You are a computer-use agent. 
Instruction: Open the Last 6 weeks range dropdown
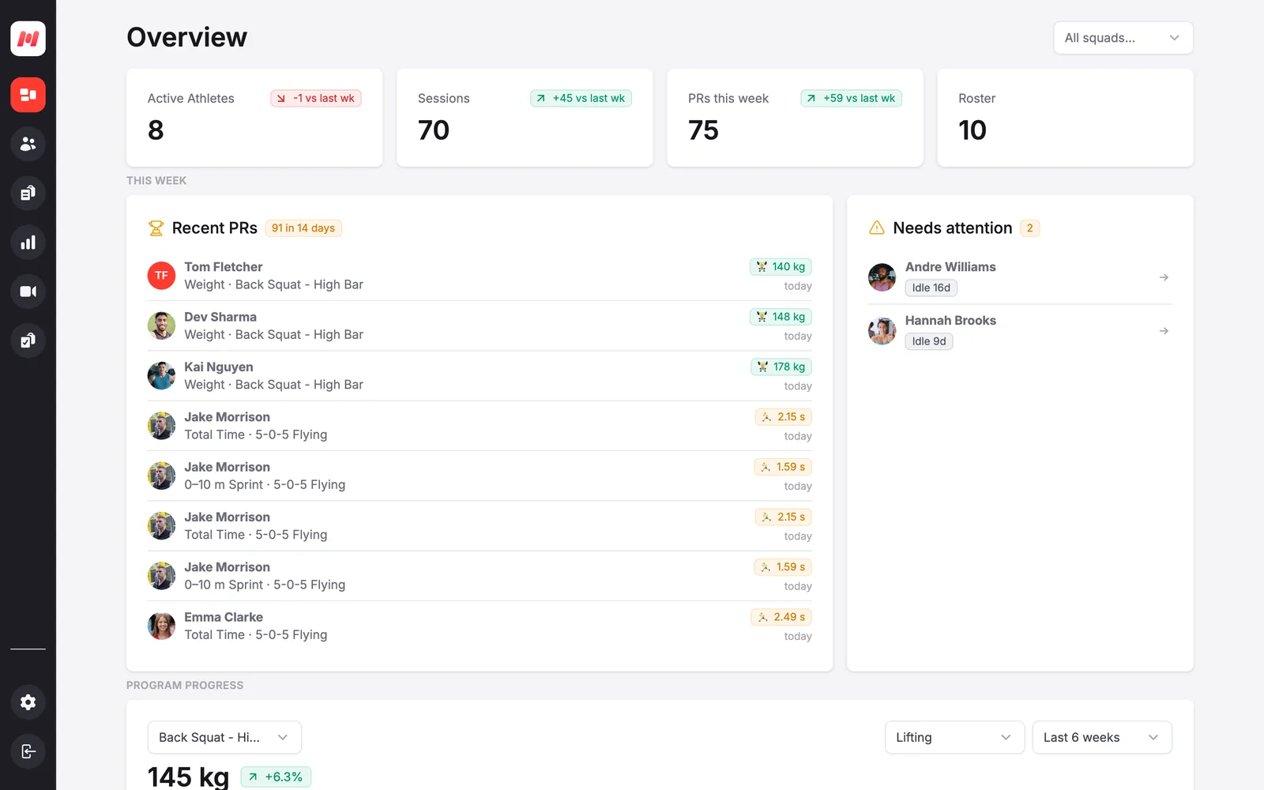(x=1102, y=737)
